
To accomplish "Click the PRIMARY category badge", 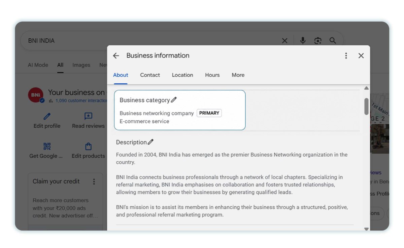I will tap(209, 113).
